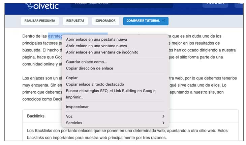Open the Explorador button
This screenshot has height=145, width=246.
pyautogui.click(x=105, y=21)
